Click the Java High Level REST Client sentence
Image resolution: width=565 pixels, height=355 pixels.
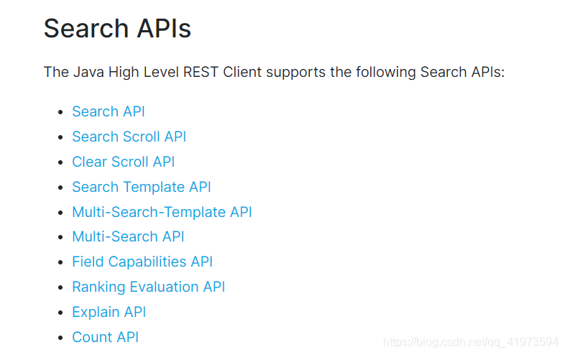[274, 72]
